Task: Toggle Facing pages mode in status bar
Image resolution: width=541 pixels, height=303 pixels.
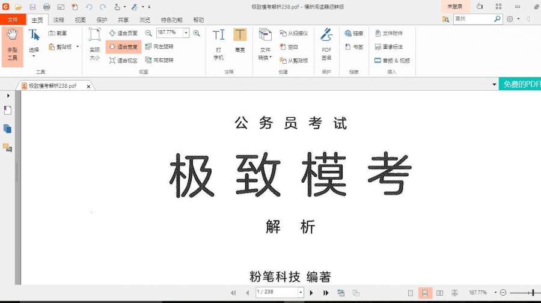Action: [x=439, y=293]
